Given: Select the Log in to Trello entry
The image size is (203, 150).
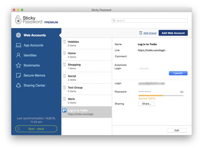Looking at the screenshot, I should click(87, 112).
